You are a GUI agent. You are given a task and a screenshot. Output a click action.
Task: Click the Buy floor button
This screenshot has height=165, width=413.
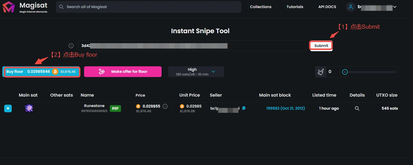tap(41, 72)
